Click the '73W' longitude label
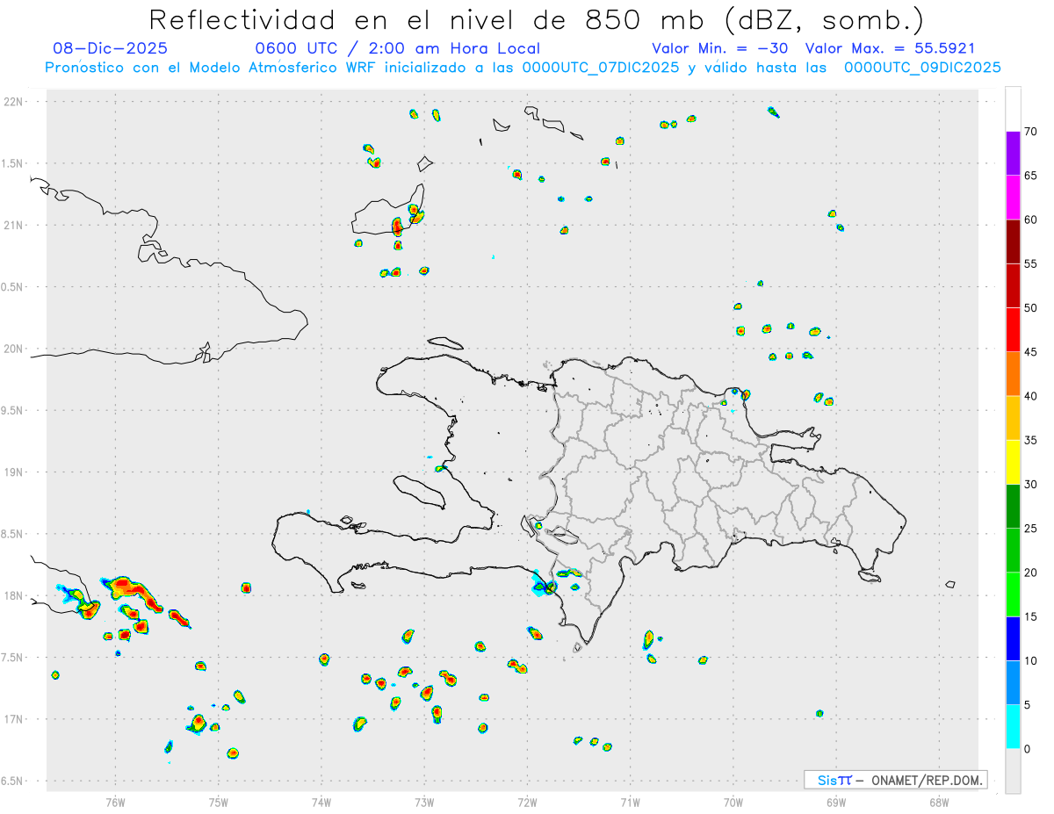Image resolution: width=1054 pixels, height=814 pixels. click(424, 802)
